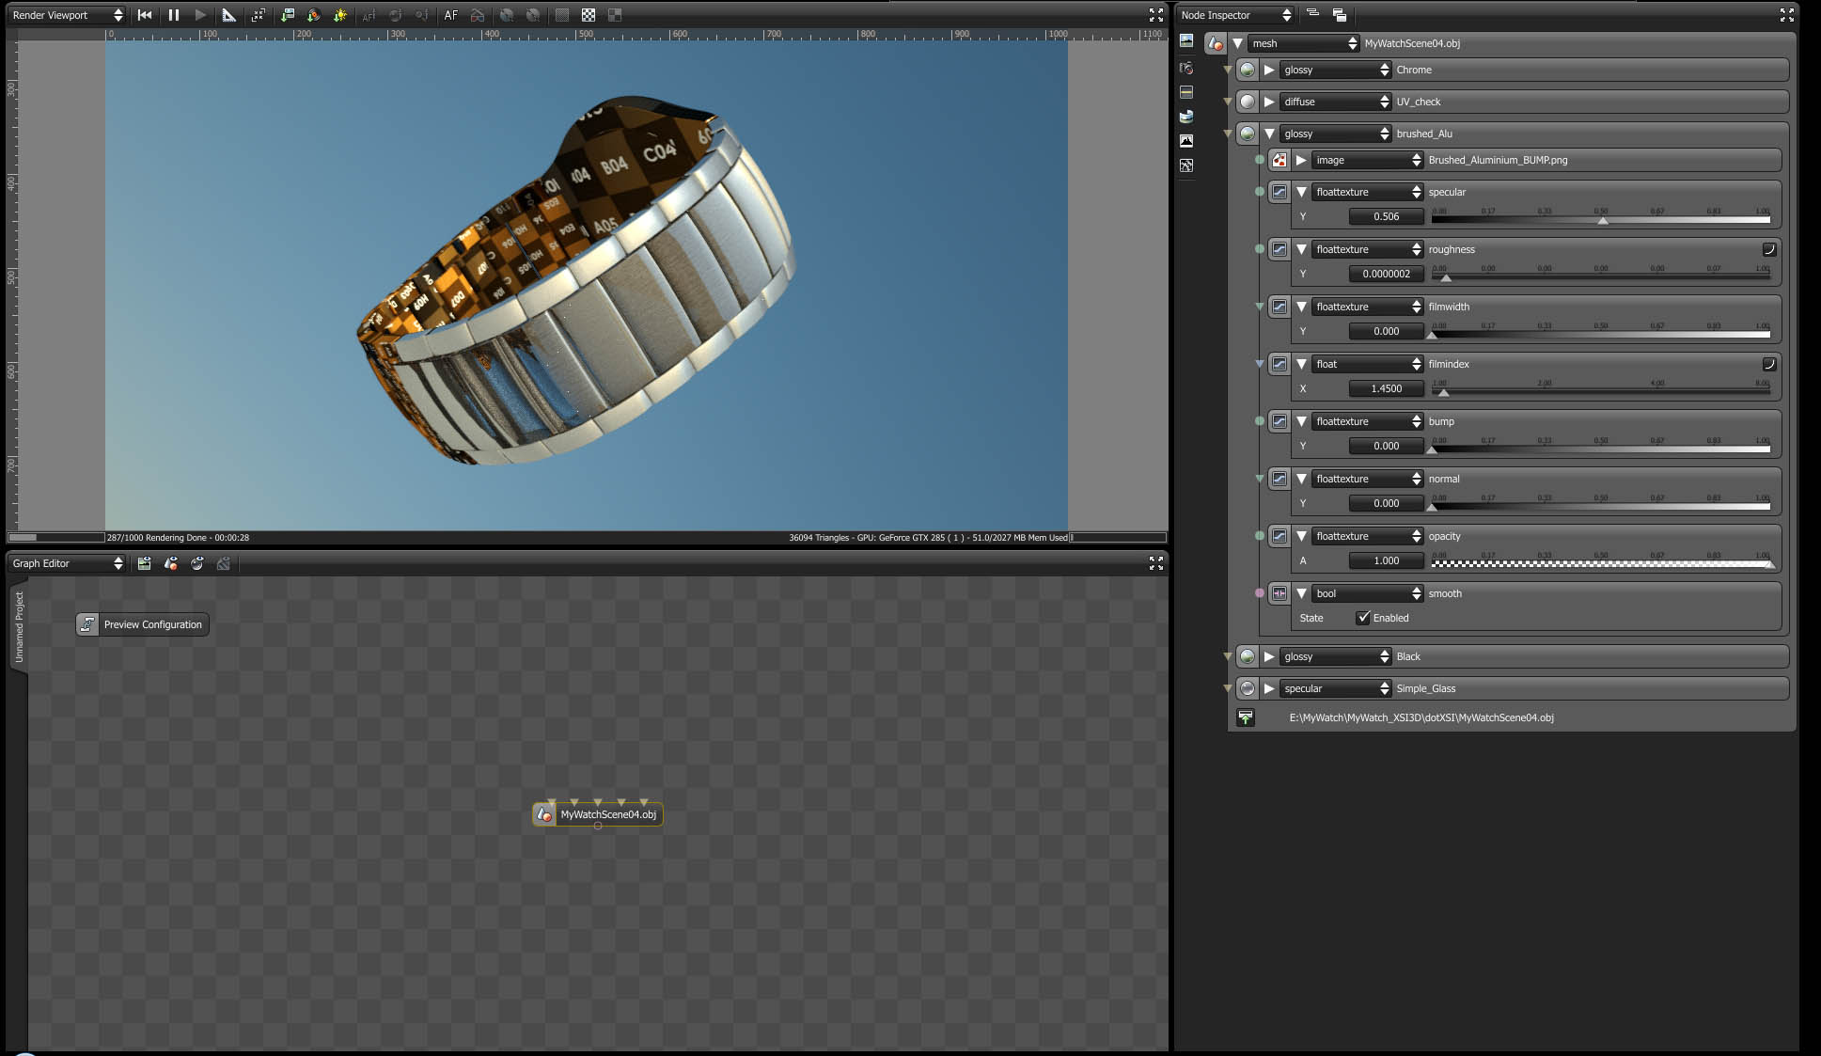Click the render region ruler icon
This screenshot has width=1821, height=1056.
(228, 15)
